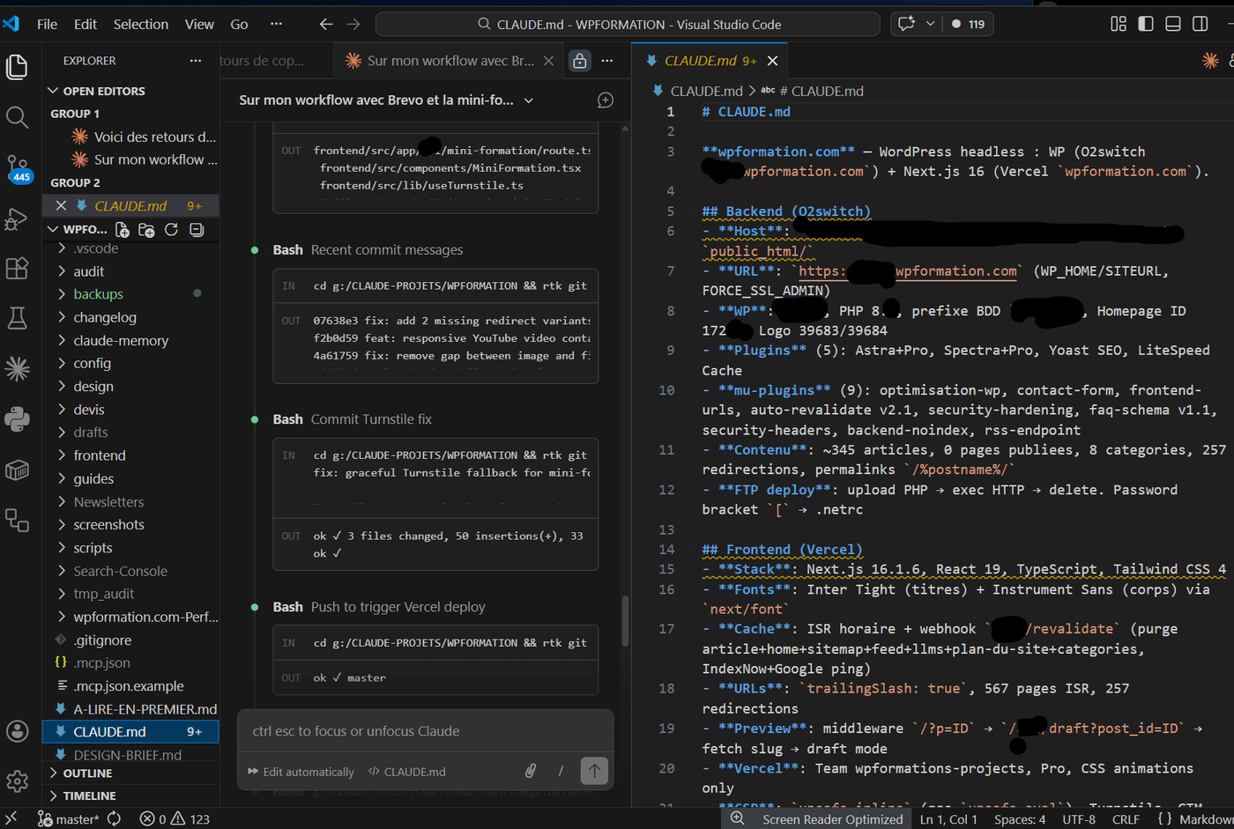Open the 'Sur mon workflow avec Brevo' title dropdown
The width and height of the screenshot is (1234, 829).
528,100
